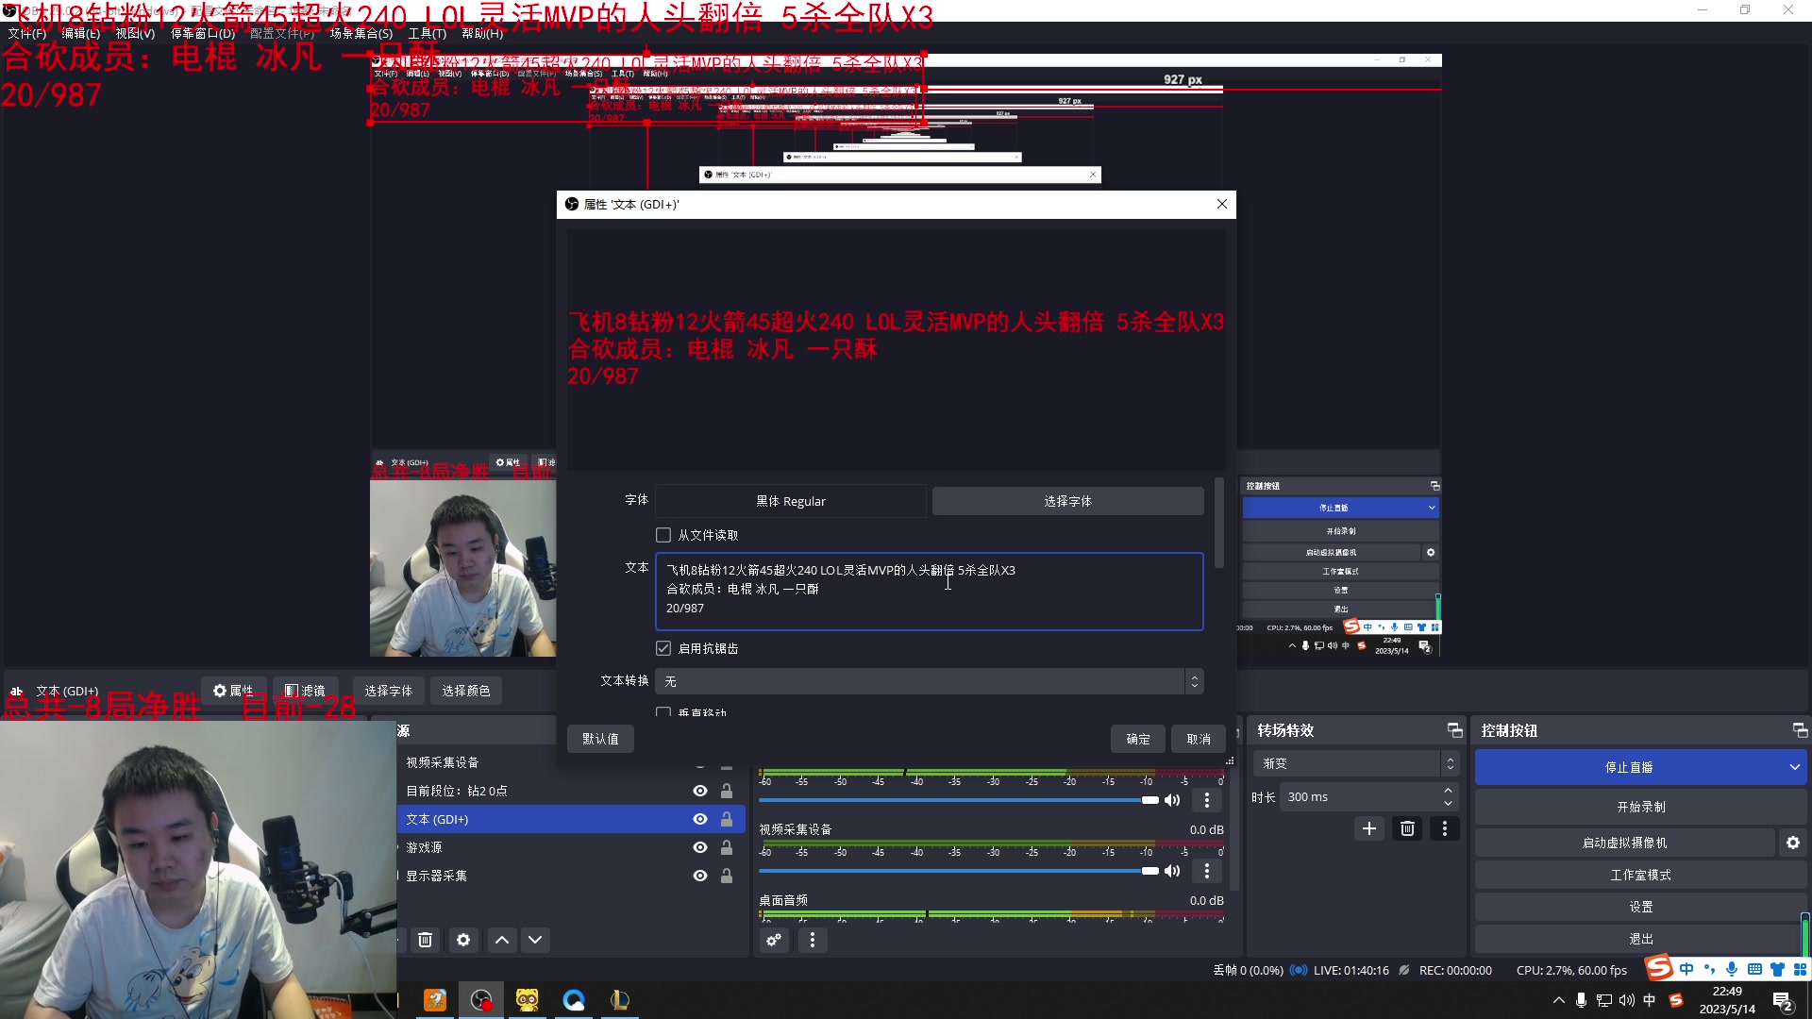
Task: Open advanced audio properties gears icon
Action: [774, 940]
